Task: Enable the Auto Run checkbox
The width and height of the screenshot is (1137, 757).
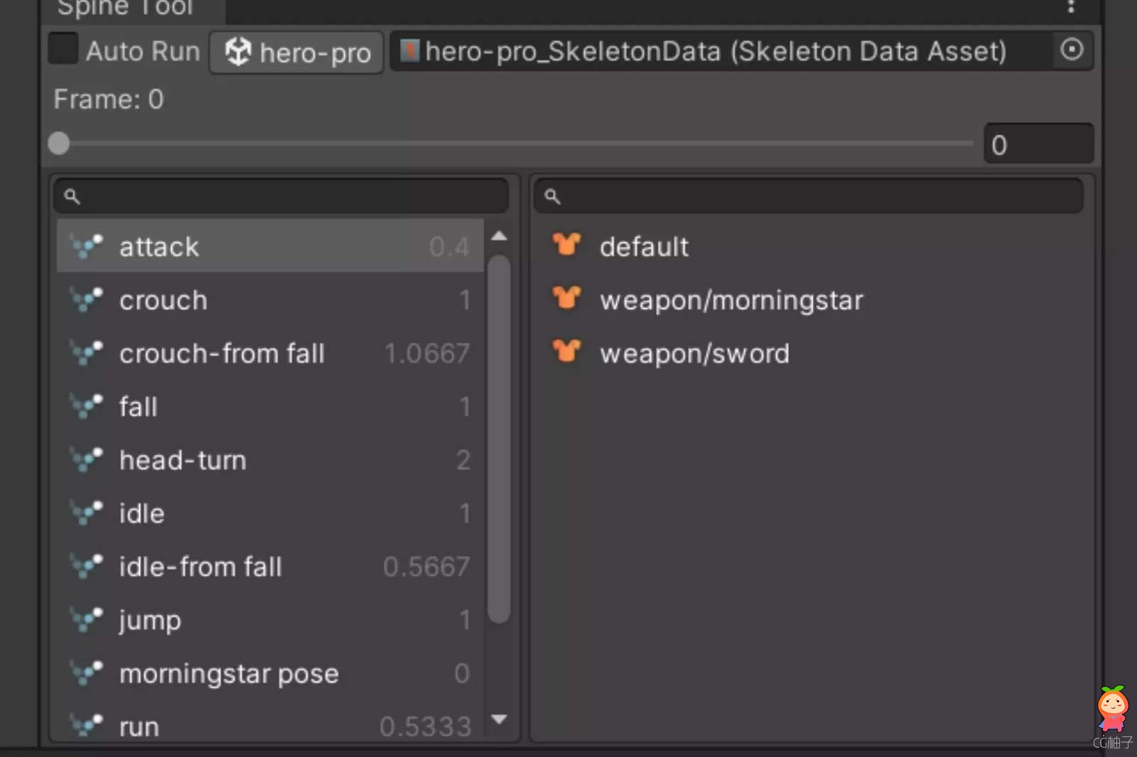Action: [63, 48]
